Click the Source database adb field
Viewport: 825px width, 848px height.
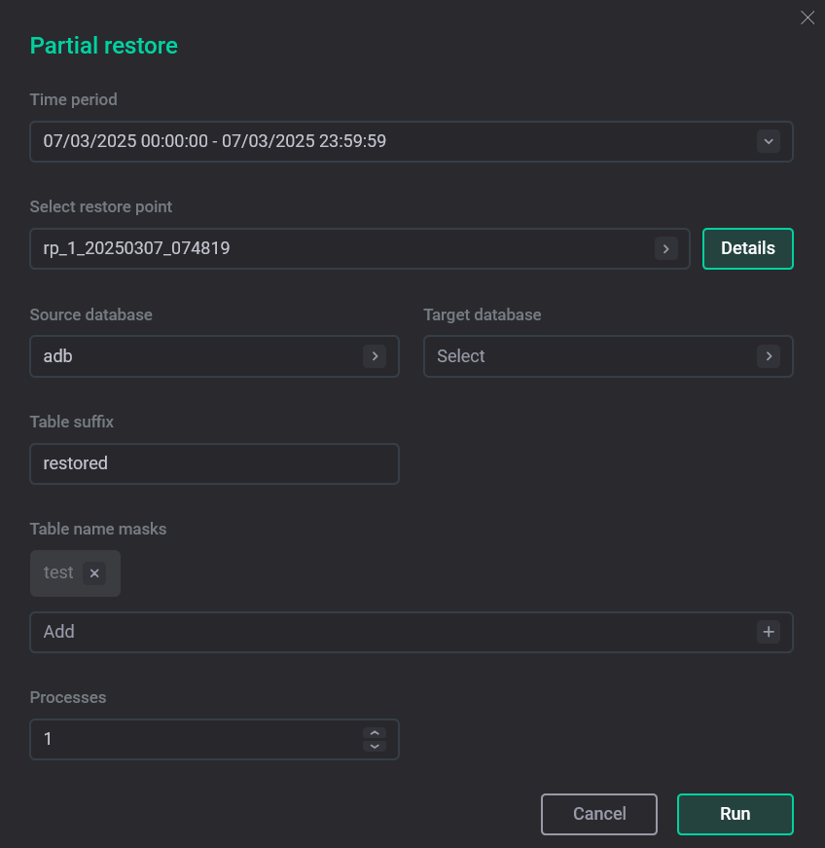[214, 356]
